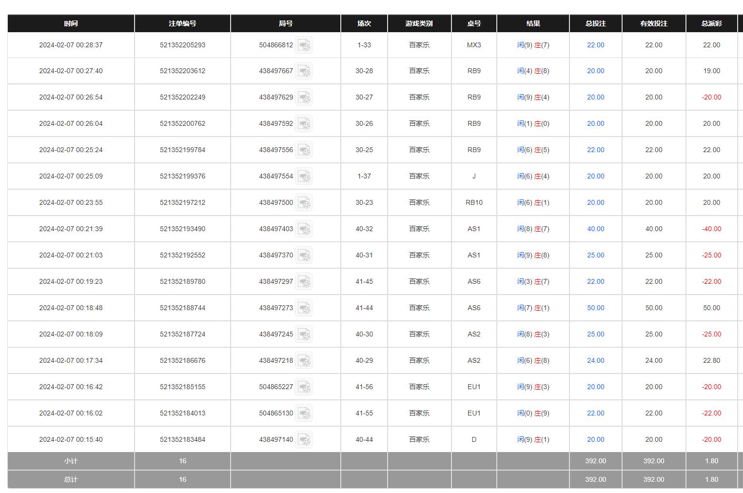Click replay icon beside round 438497297
Image resolution: width=743 pixels, height=493 pixels.
[x=304, y=282]
